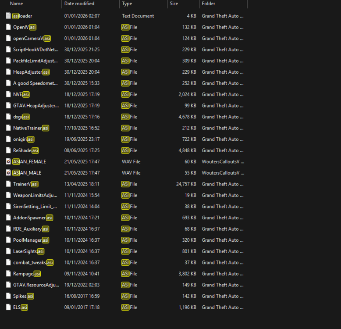This screenshot has height=329, width=341.
Task: Click the NativeTrainer.asi file icon
Action: (x=8, y=128)
